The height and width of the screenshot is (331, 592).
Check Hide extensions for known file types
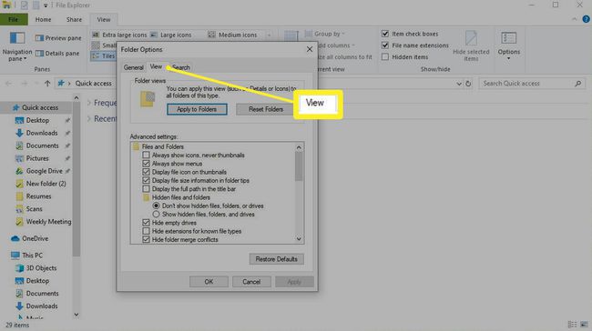(x=146, y=231)
